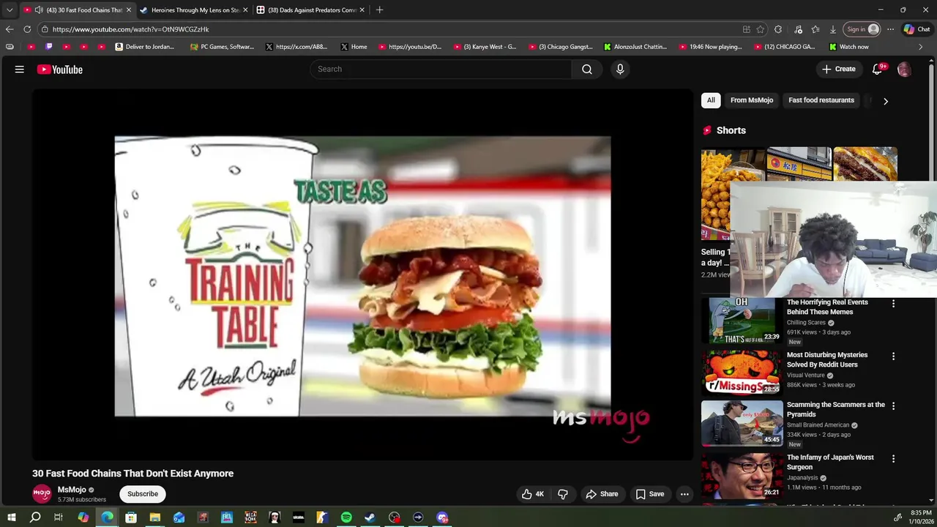
Task: Open split screen apps icon in address bar
Action: [746, 29]
